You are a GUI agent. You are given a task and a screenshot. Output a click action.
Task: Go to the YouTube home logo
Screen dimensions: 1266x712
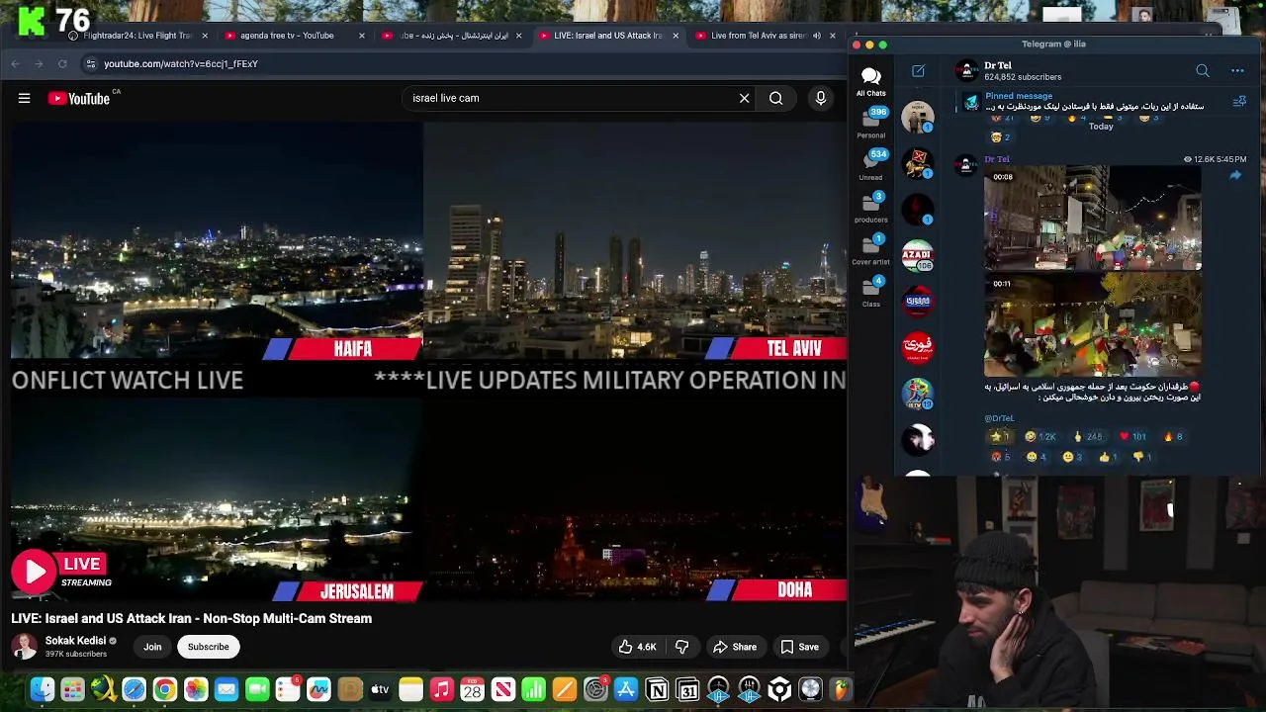tap(79, 98)
